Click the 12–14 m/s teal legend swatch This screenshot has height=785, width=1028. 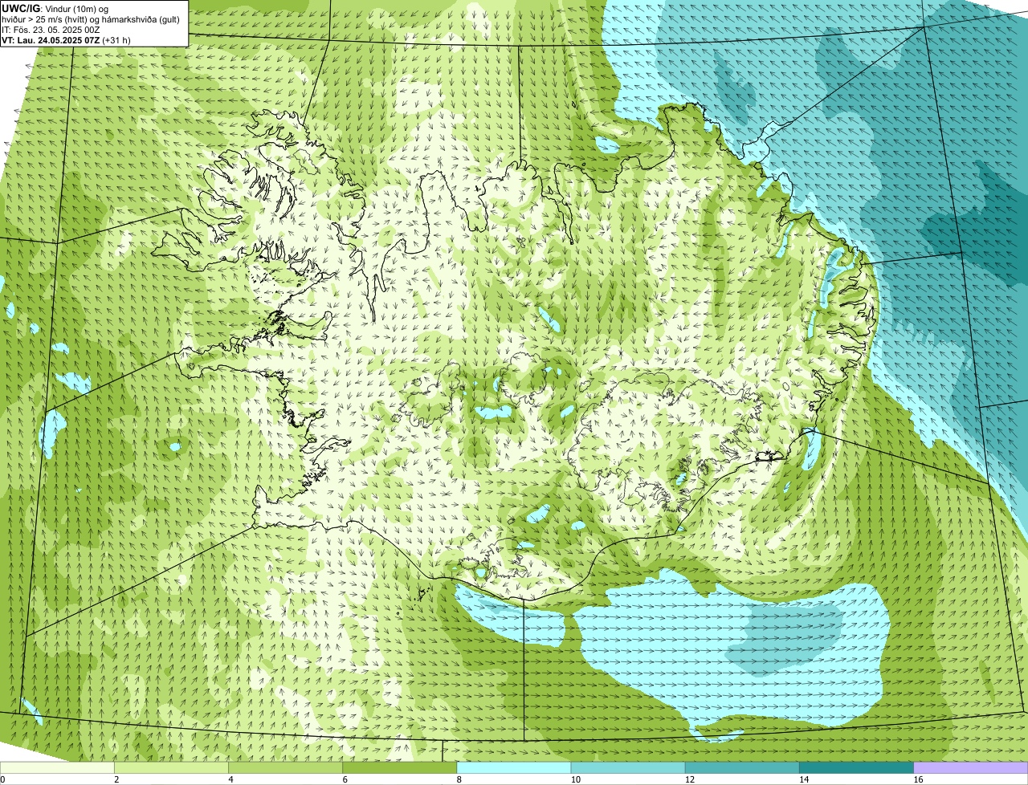click(x=742, y=767)
